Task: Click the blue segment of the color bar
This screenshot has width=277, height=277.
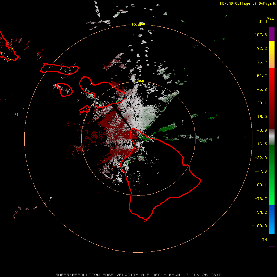Action: point(272,219)
